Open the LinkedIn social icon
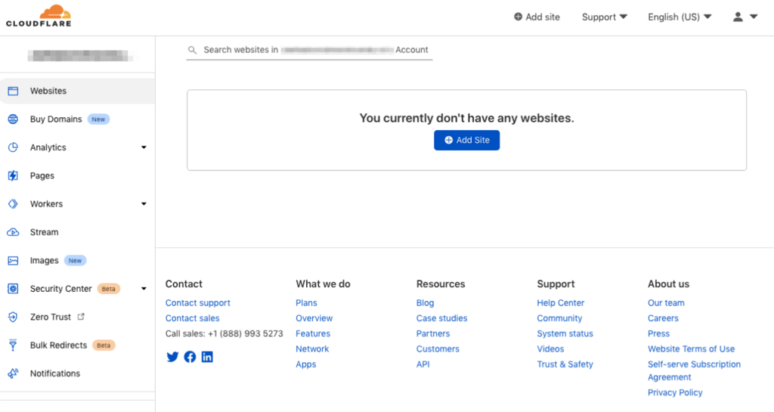Viewport: 774px width, 412px height. click(x=207, y=357)
